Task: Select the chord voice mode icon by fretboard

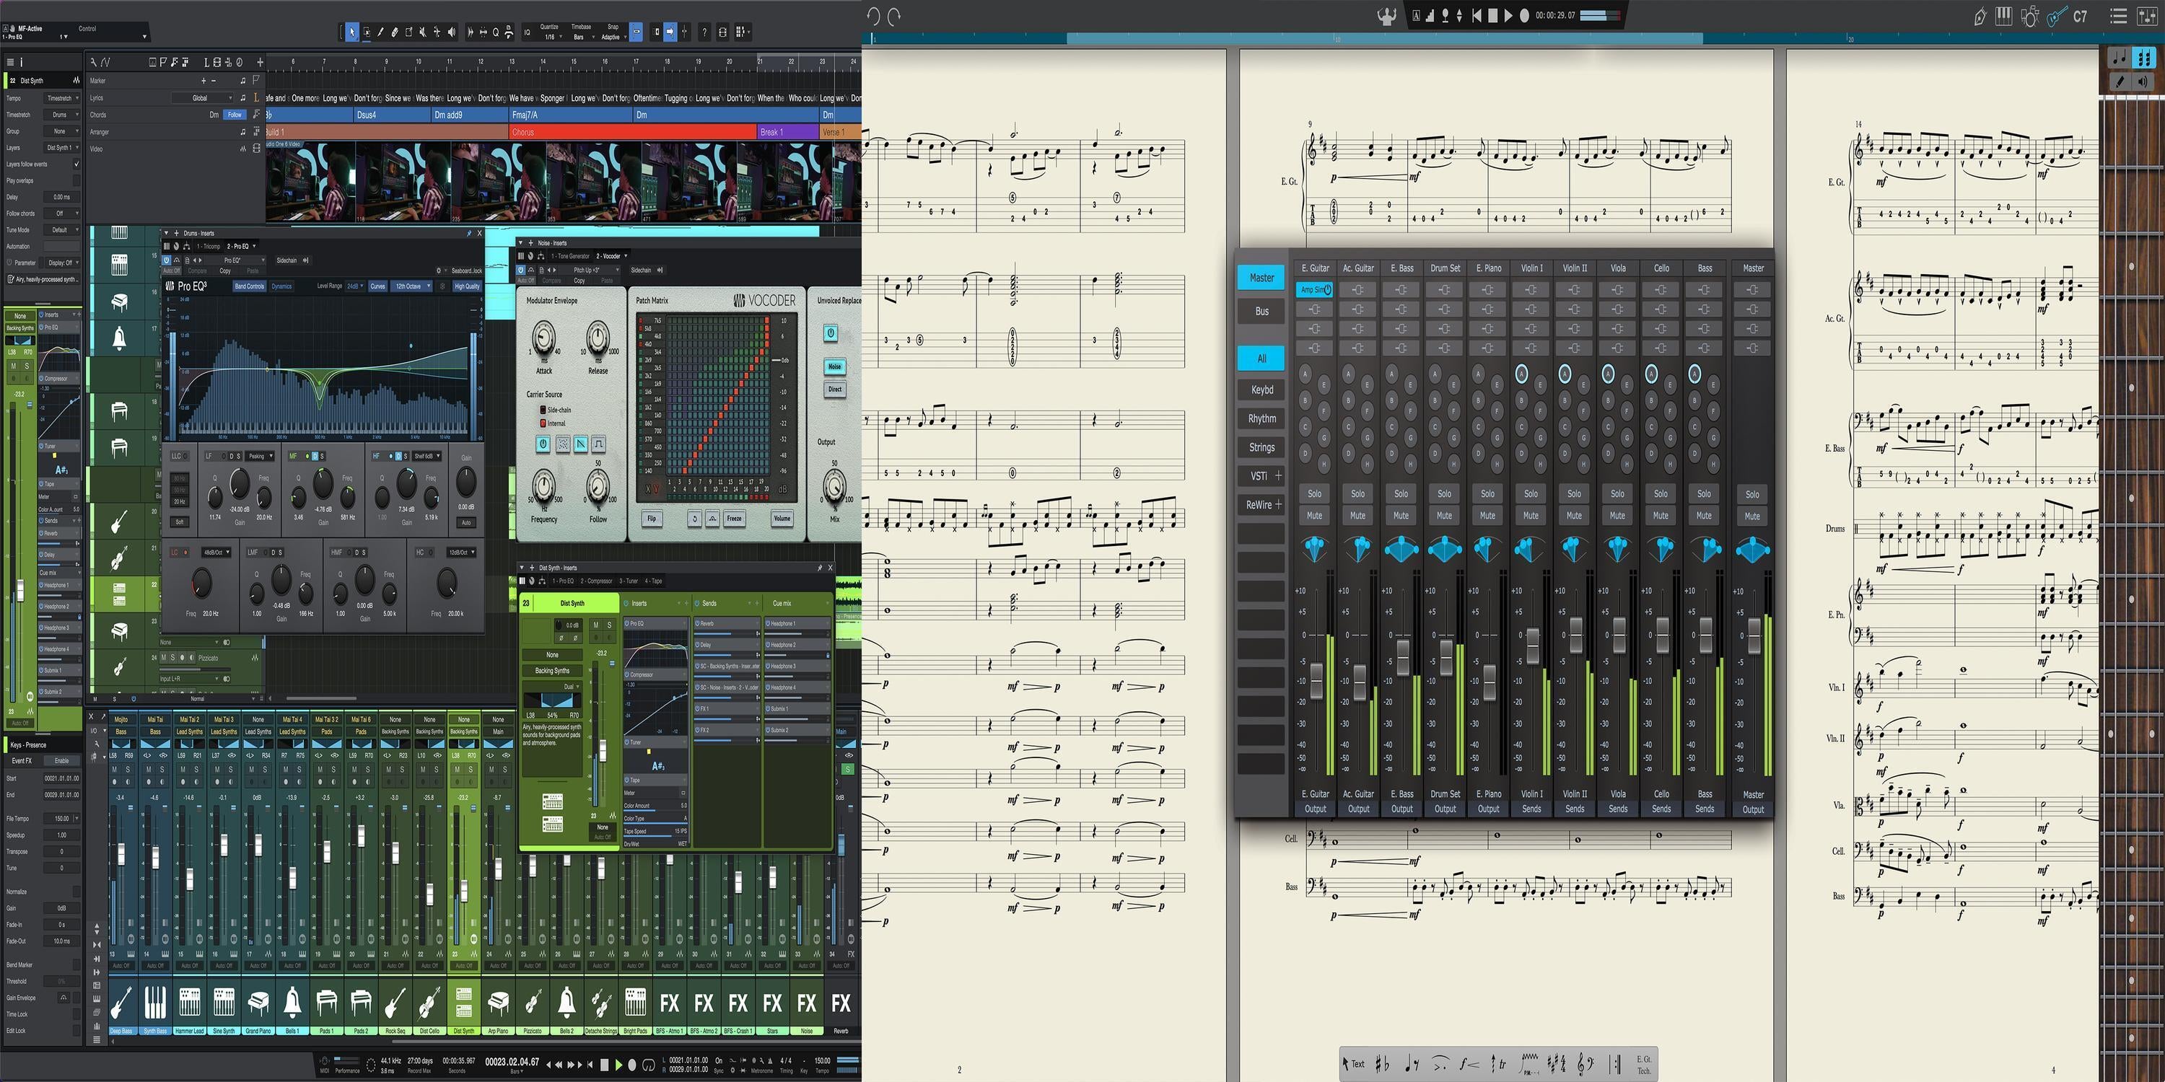Action: [x=2144, y=57]
